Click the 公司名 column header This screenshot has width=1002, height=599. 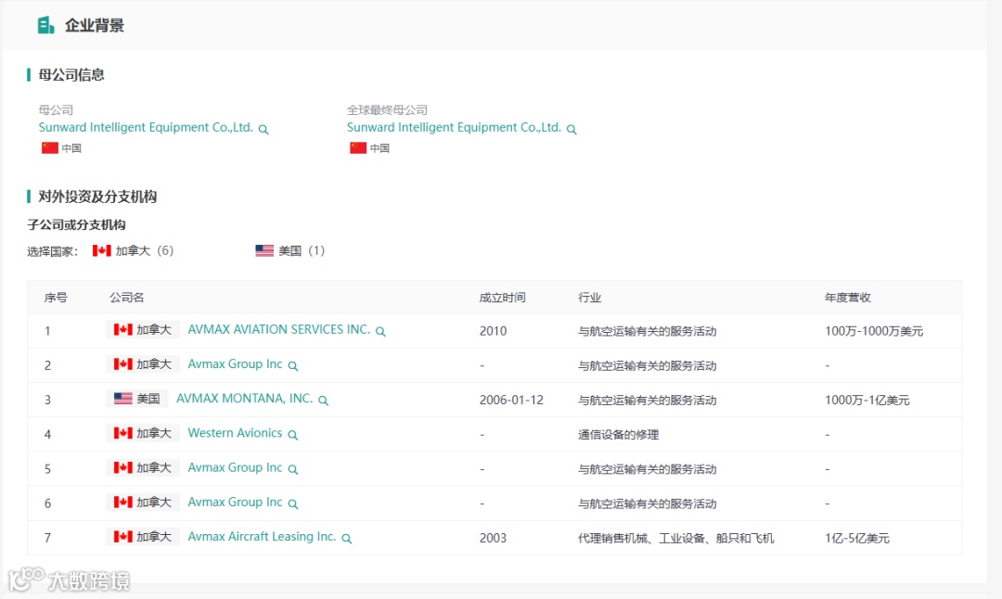click(x=126, y=298)
